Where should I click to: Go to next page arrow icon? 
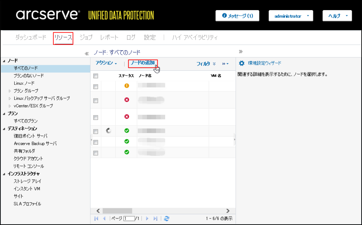click(x=147, y=218)
